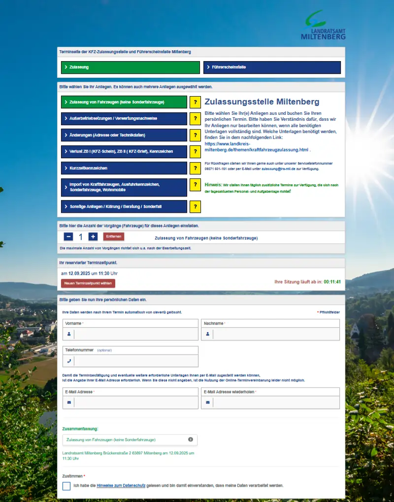Increase number of Vorgänge with plus button
This screenshot has height=502, width=394.
[93, 237]
